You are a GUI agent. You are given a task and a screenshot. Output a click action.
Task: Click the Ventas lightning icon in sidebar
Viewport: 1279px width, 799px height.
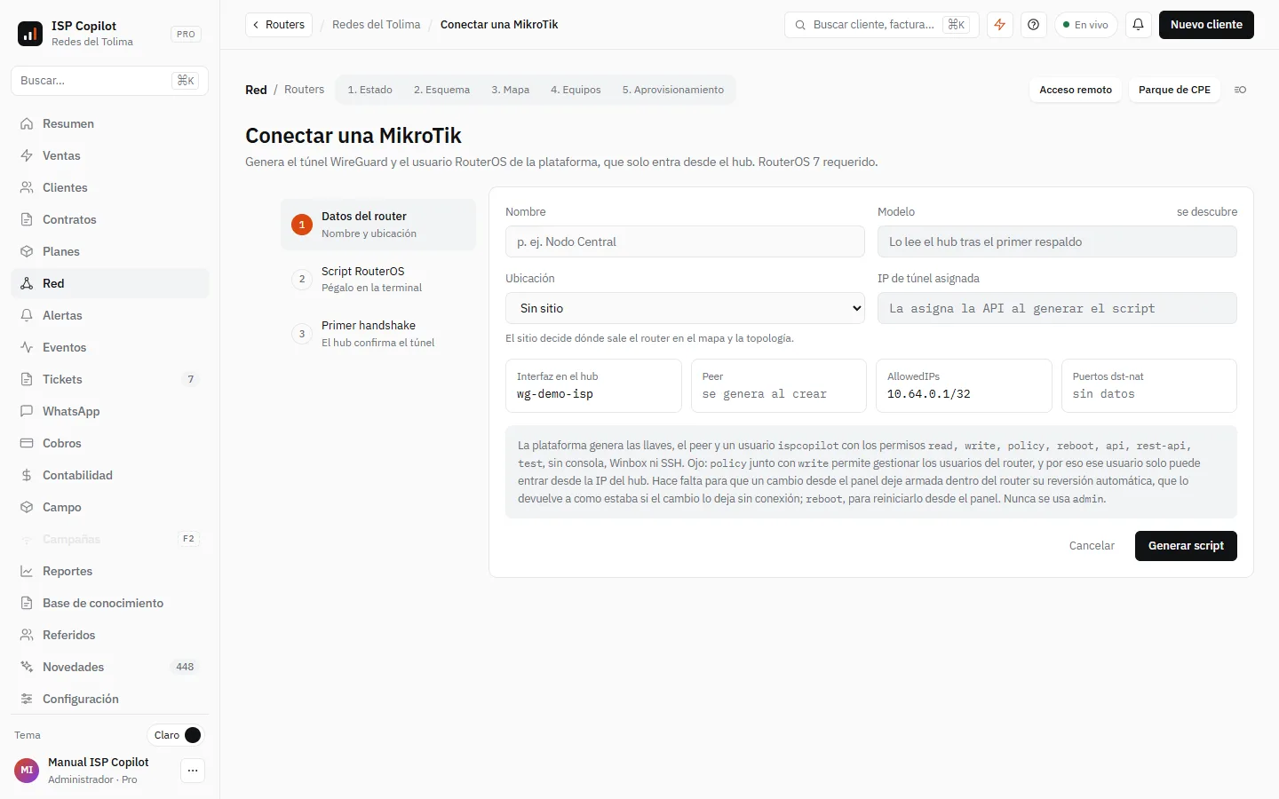(27, 155)
